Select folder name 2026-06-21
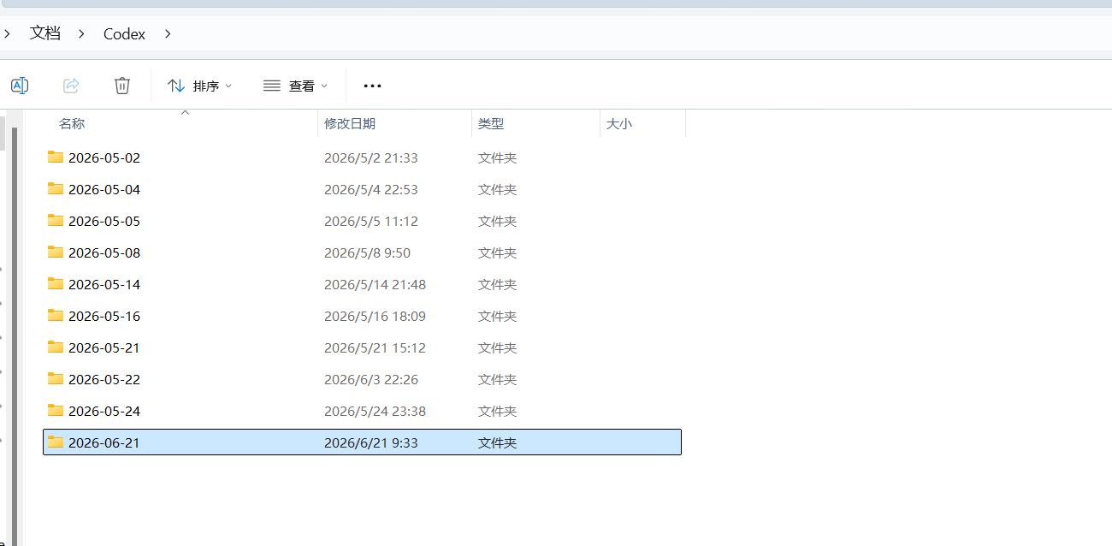 click(104, 443)
